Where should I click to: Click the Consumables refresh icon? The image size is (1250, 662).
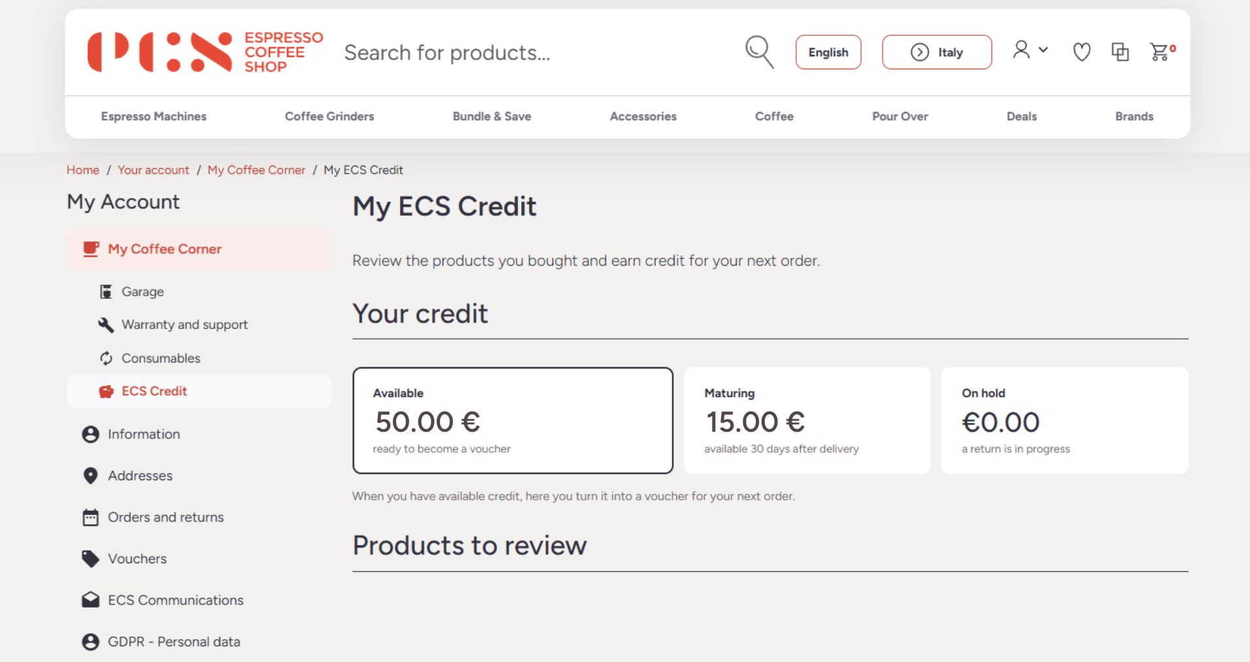106,358
